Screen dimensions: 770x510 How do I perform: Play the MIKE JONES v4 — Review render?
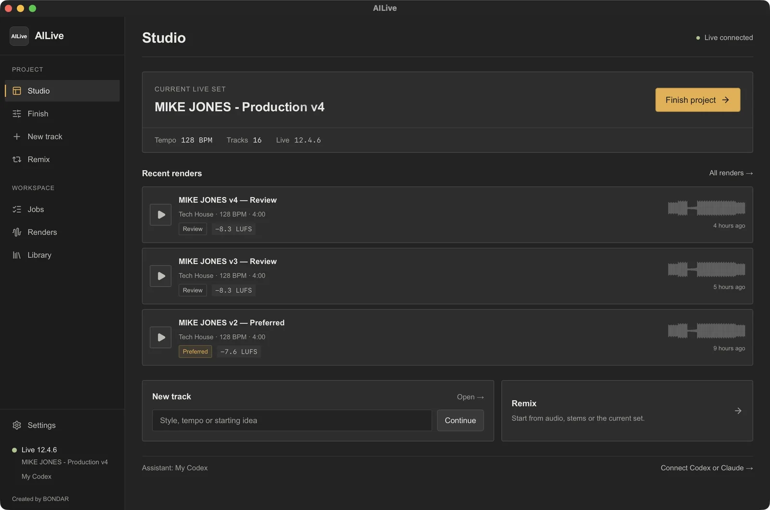161,215
